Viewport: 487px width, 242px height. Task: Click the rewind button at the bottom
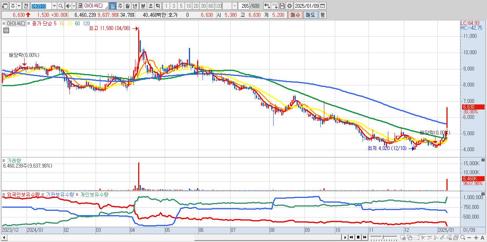tap(351, 237)
